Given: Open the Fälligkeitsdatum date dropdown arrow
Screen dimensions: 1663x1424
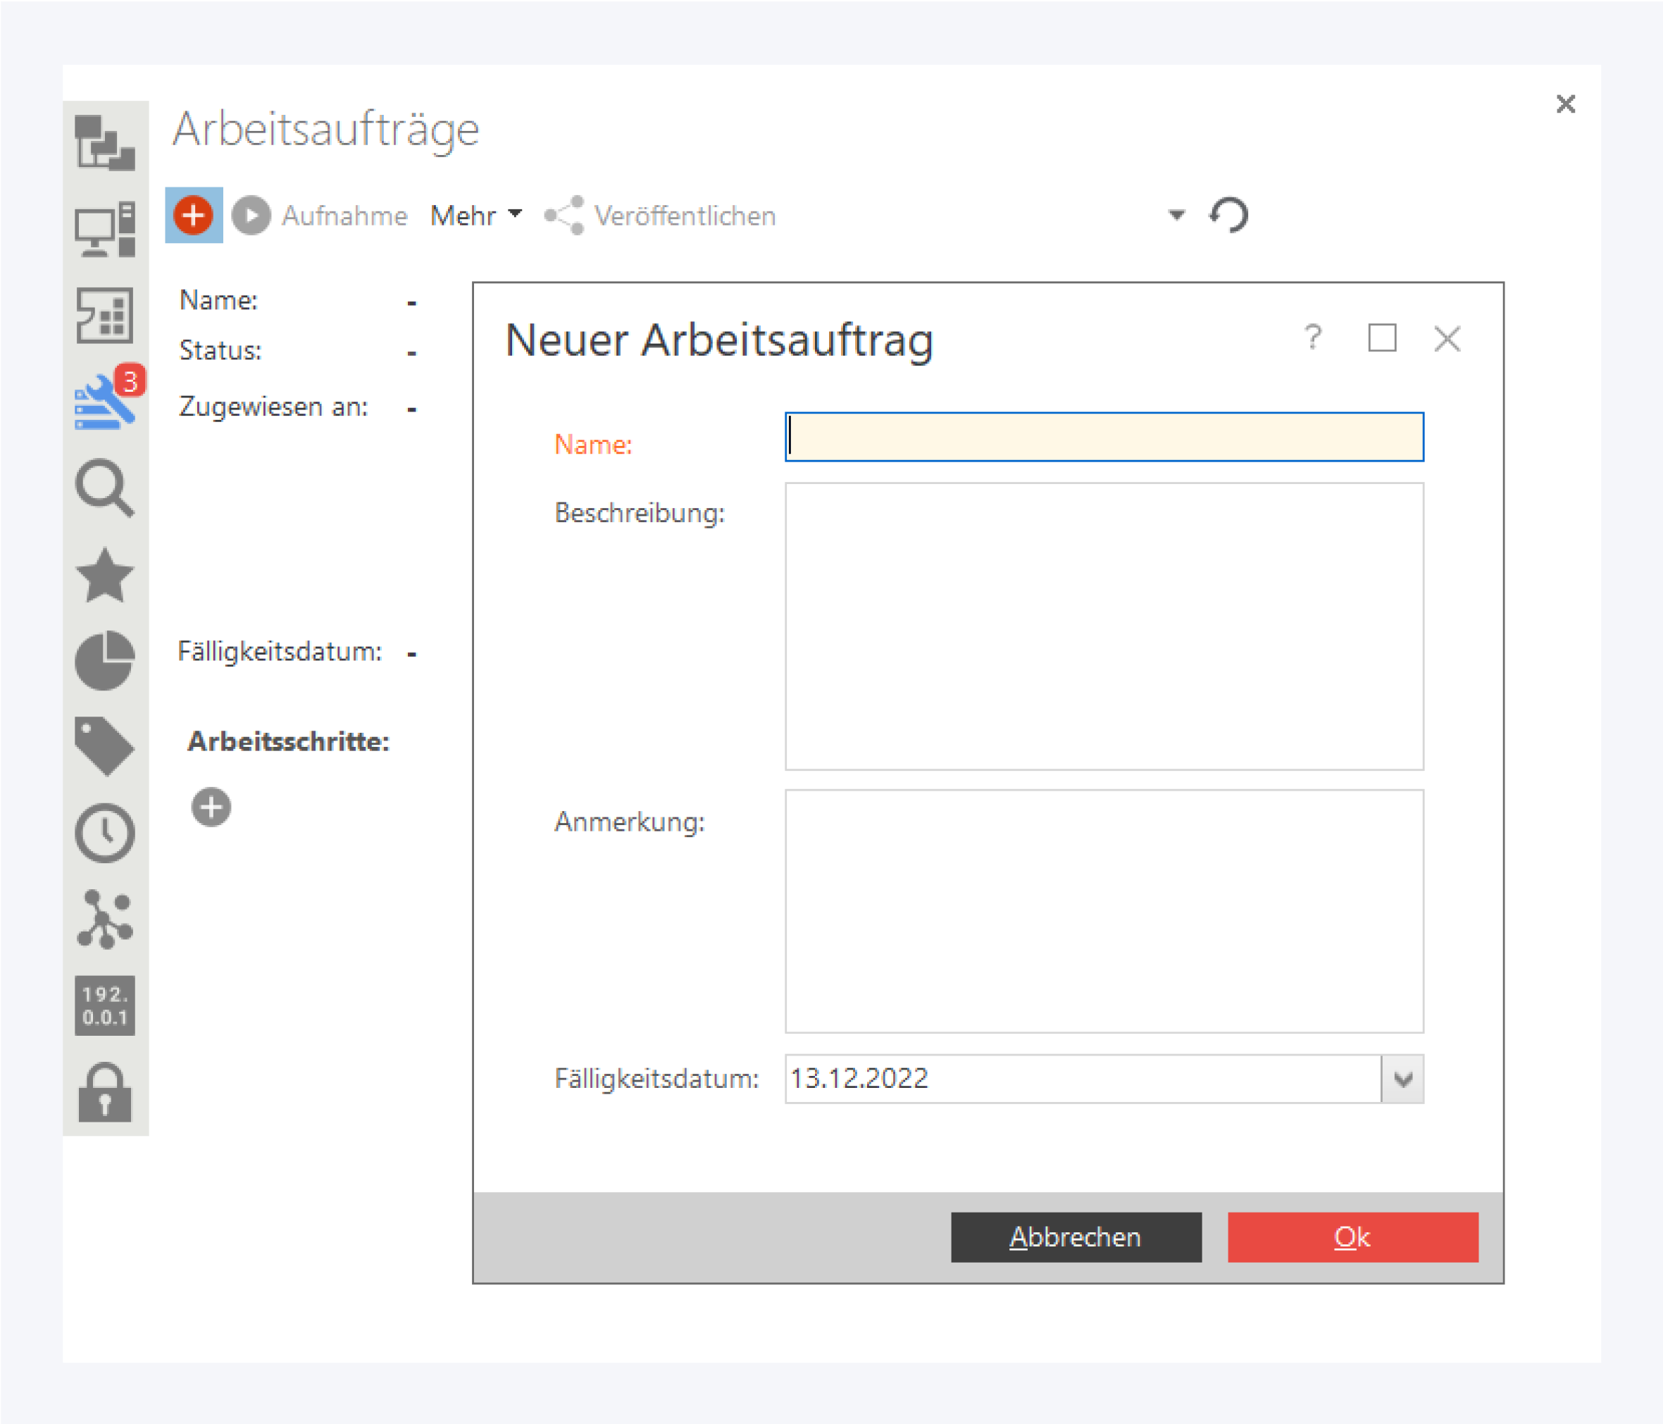Looking at the screenshot, I should click(x=1402, y=1079).
